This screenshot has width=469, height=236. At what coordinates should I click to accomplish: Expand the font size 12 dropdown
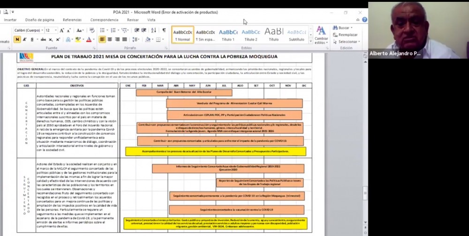(x=56, y=30)
